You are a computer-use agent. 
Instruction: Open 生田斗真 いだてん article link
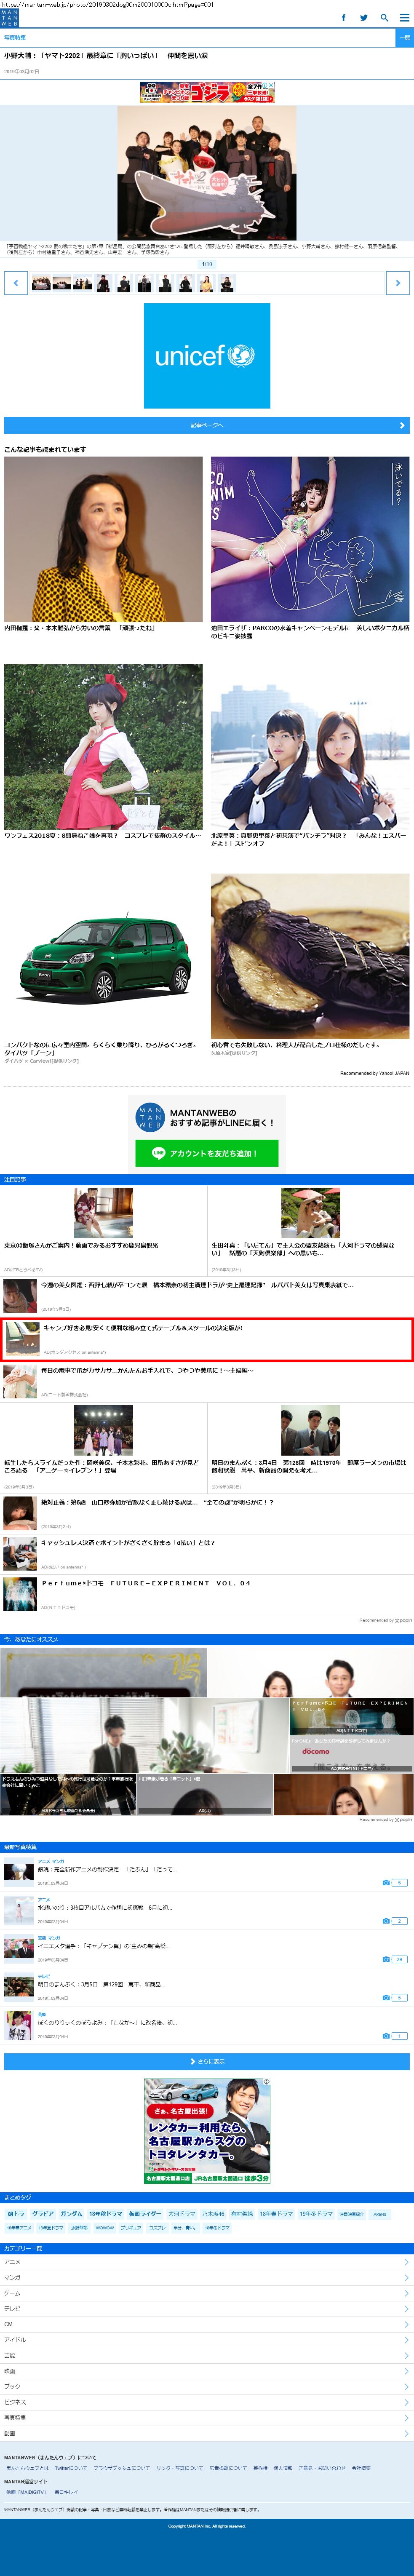click(303, 1249)
